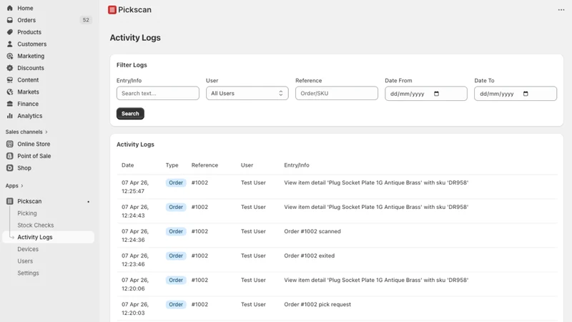Click 'Order #1002 exited' entry
The width and height of the screenshot is (572, 322).
[310, 256]
